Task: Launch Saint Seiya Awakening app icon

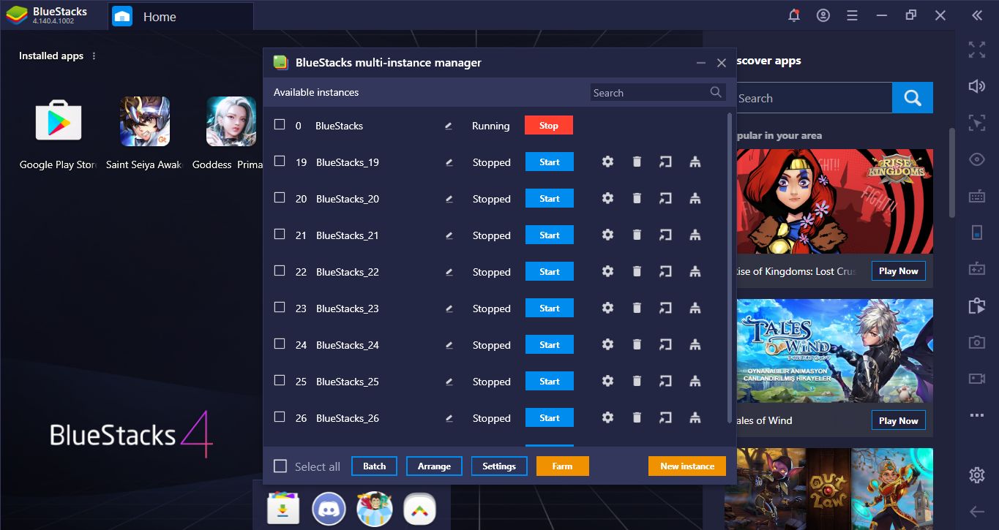Action: (x=145, y=122)
